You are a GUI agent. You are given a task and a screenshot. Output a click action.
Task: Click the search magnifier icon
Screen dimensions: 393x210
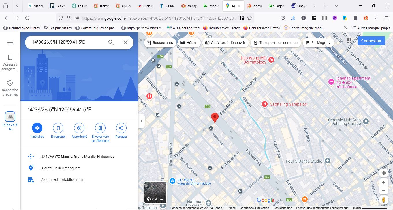click(111, 42)
